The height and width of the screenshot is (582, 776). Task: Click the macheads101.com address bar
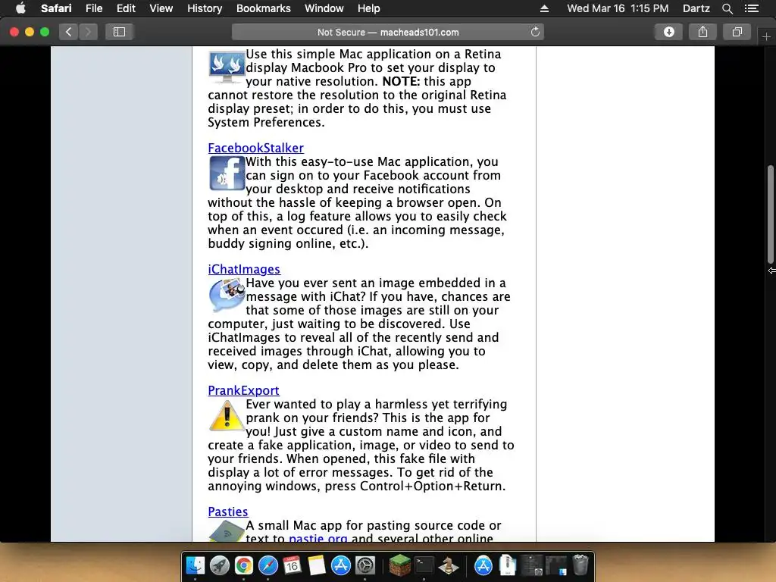[388, 32]
